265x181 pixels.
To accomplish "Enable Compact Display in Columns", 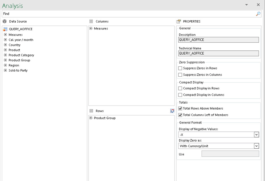I will [x=180, y=95].
